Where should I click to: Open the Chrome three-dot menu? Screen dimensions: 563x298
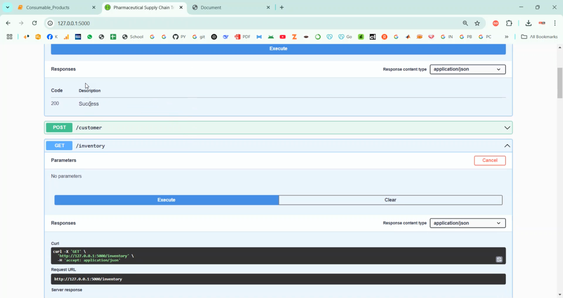point(555,23)
